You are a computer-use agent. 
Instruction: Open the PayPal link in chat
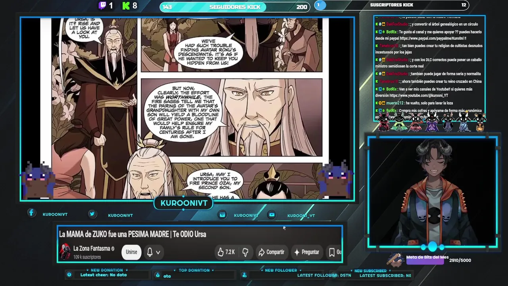tap(433, 39)
